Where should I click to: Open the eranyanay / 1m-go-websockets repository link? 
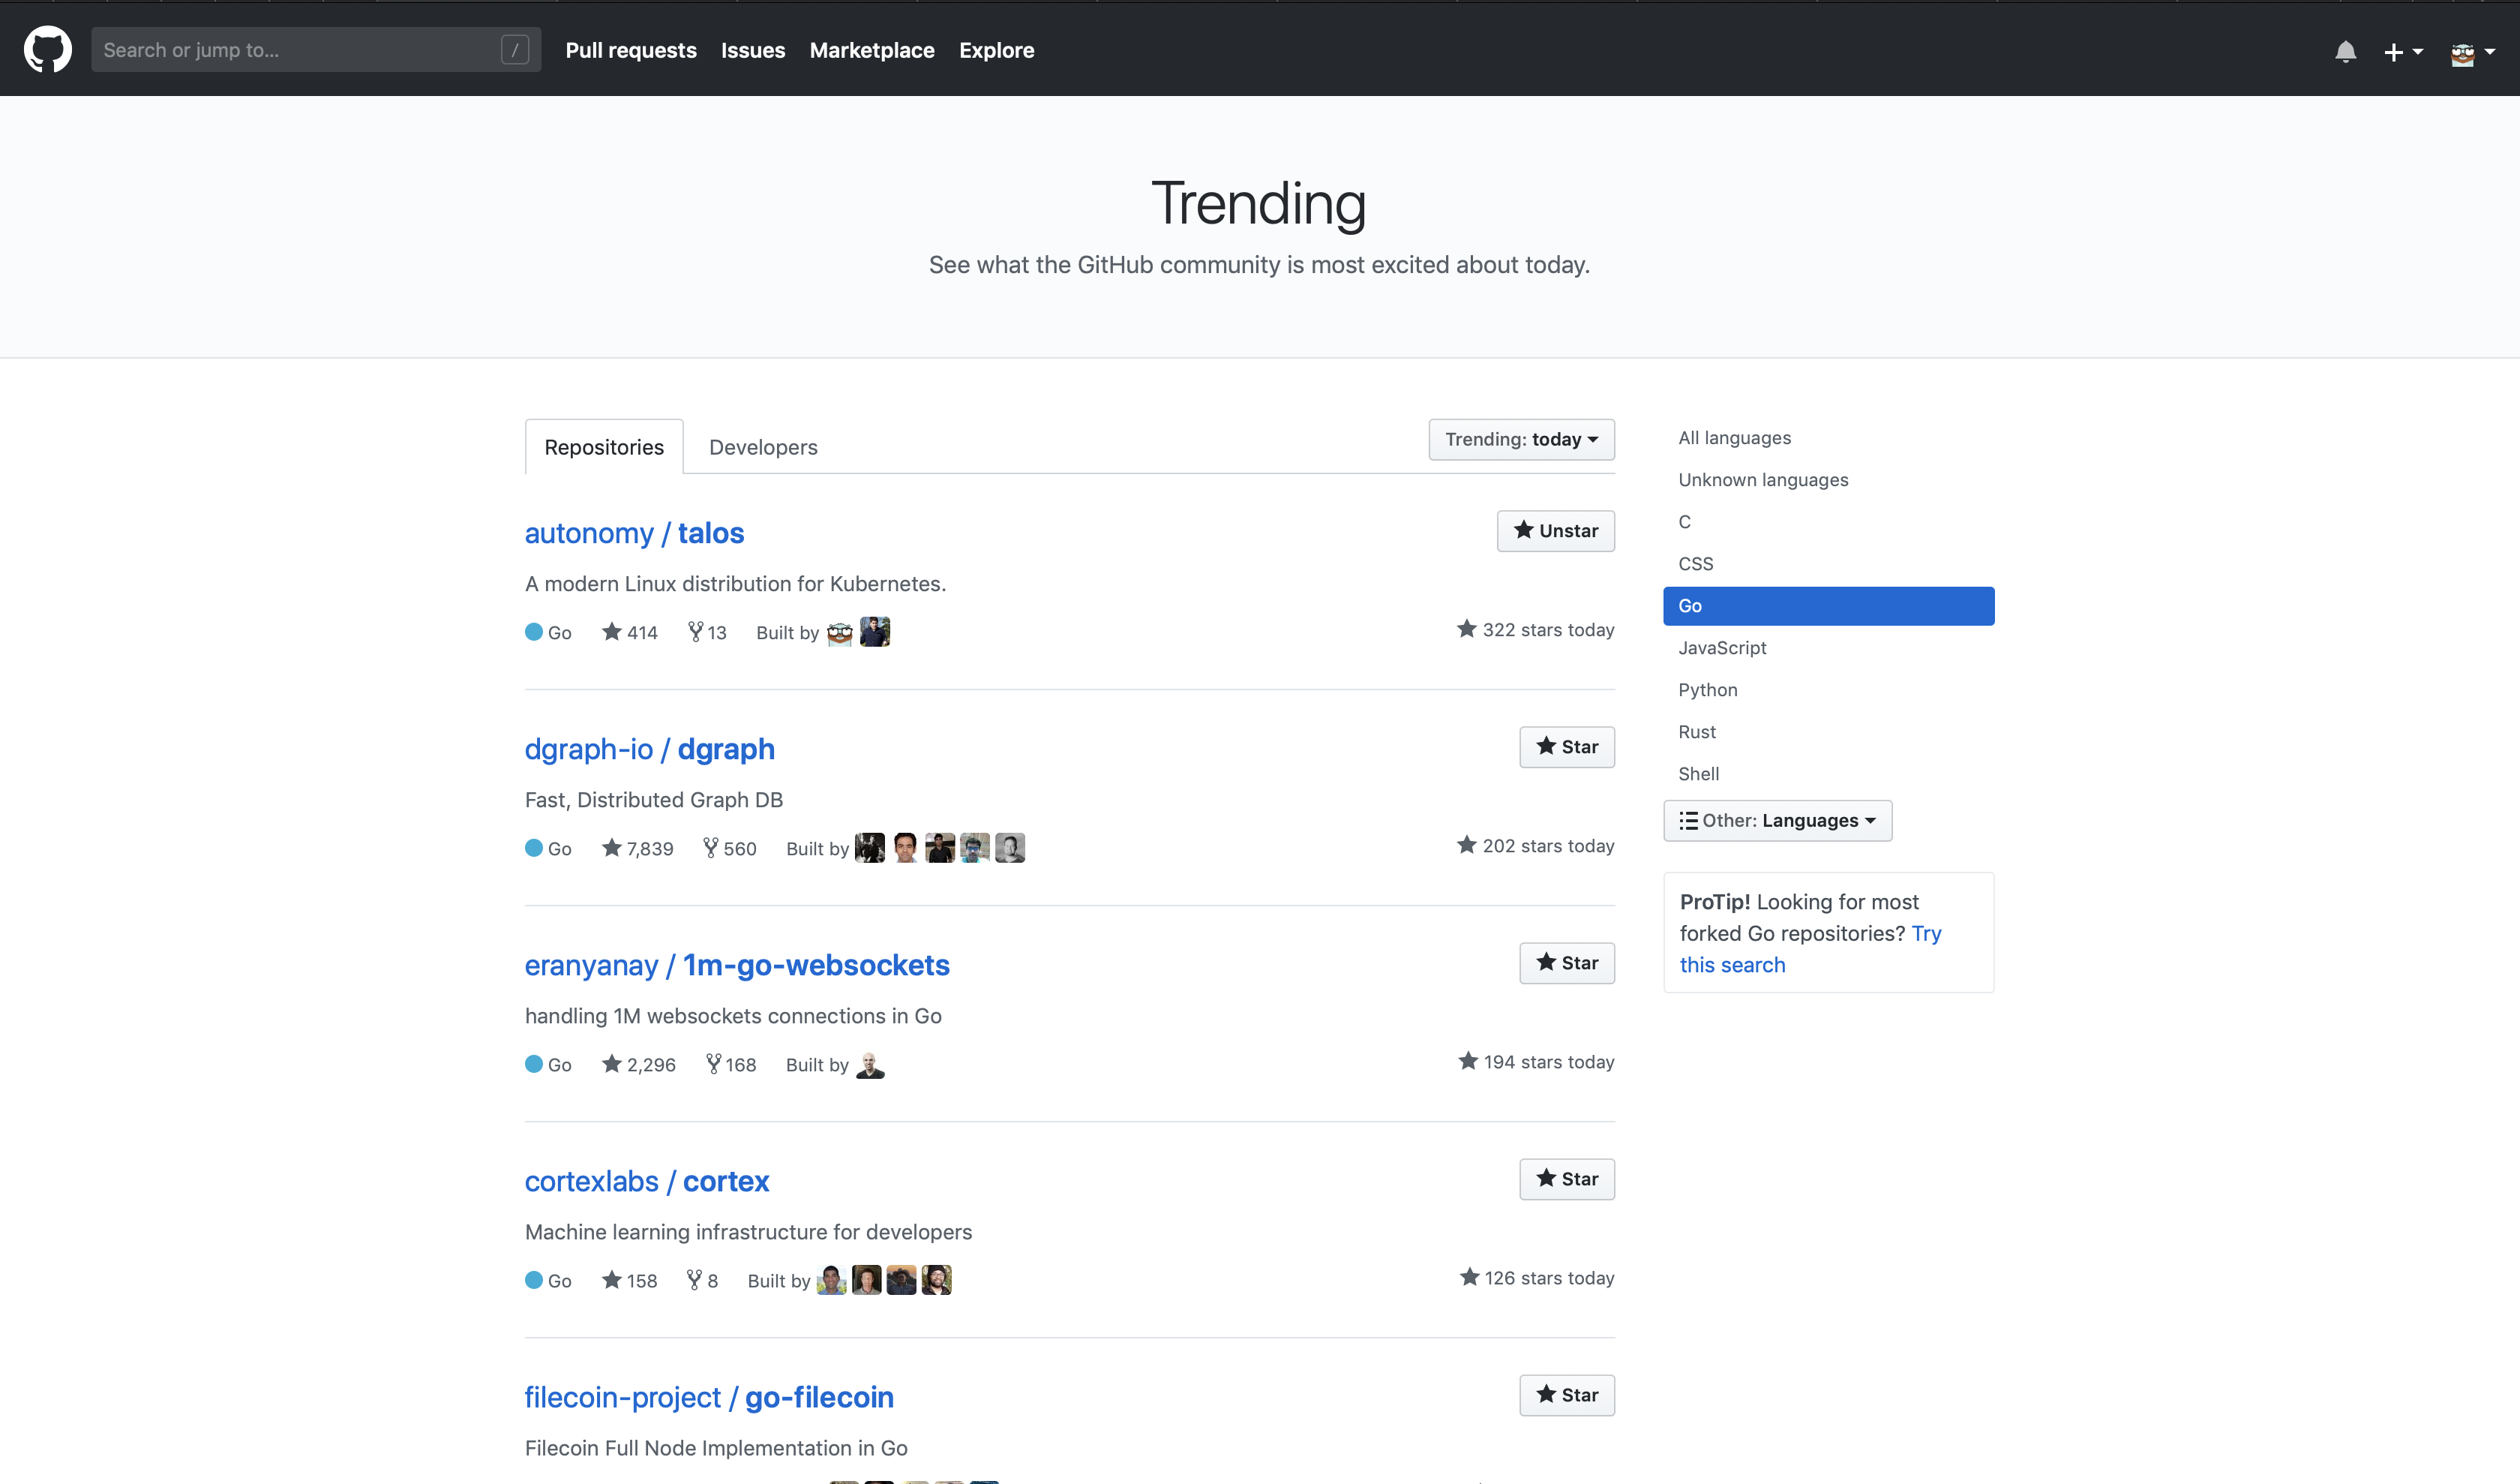[x=737, y=965]
